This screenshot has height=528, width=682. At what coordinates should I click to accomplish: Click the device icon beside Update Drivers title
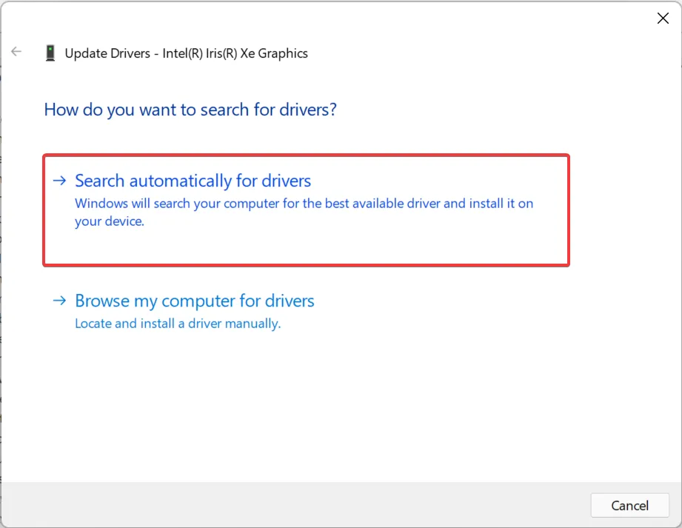(x=50, y=53)
